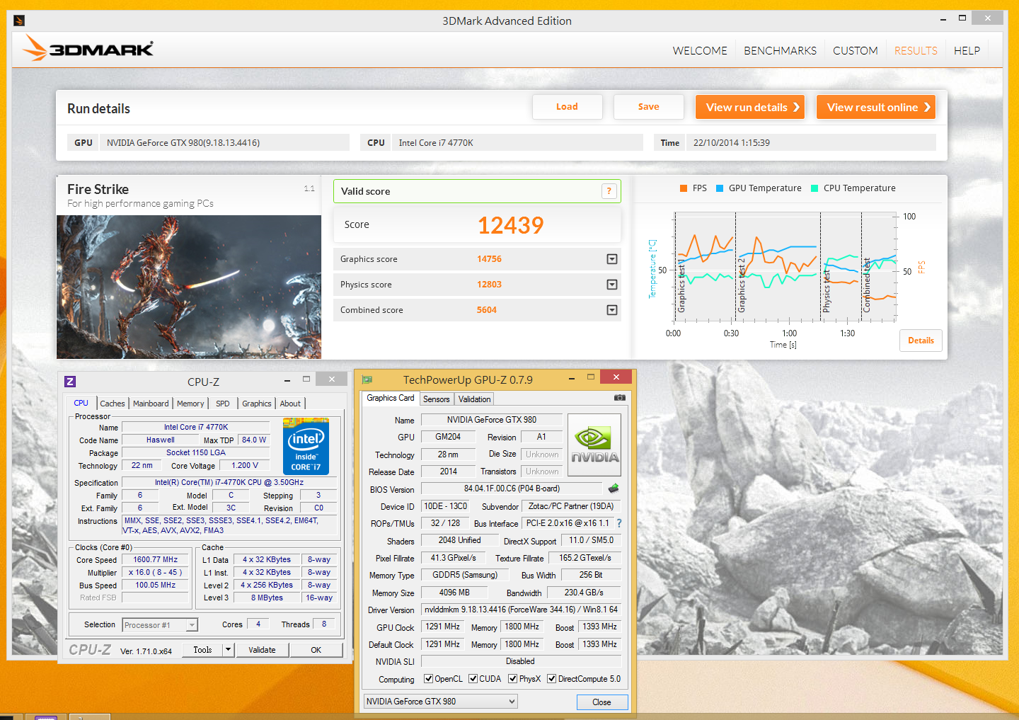Click the Combined score value 5604
The image size is (1019, 720).
(487, 310)
